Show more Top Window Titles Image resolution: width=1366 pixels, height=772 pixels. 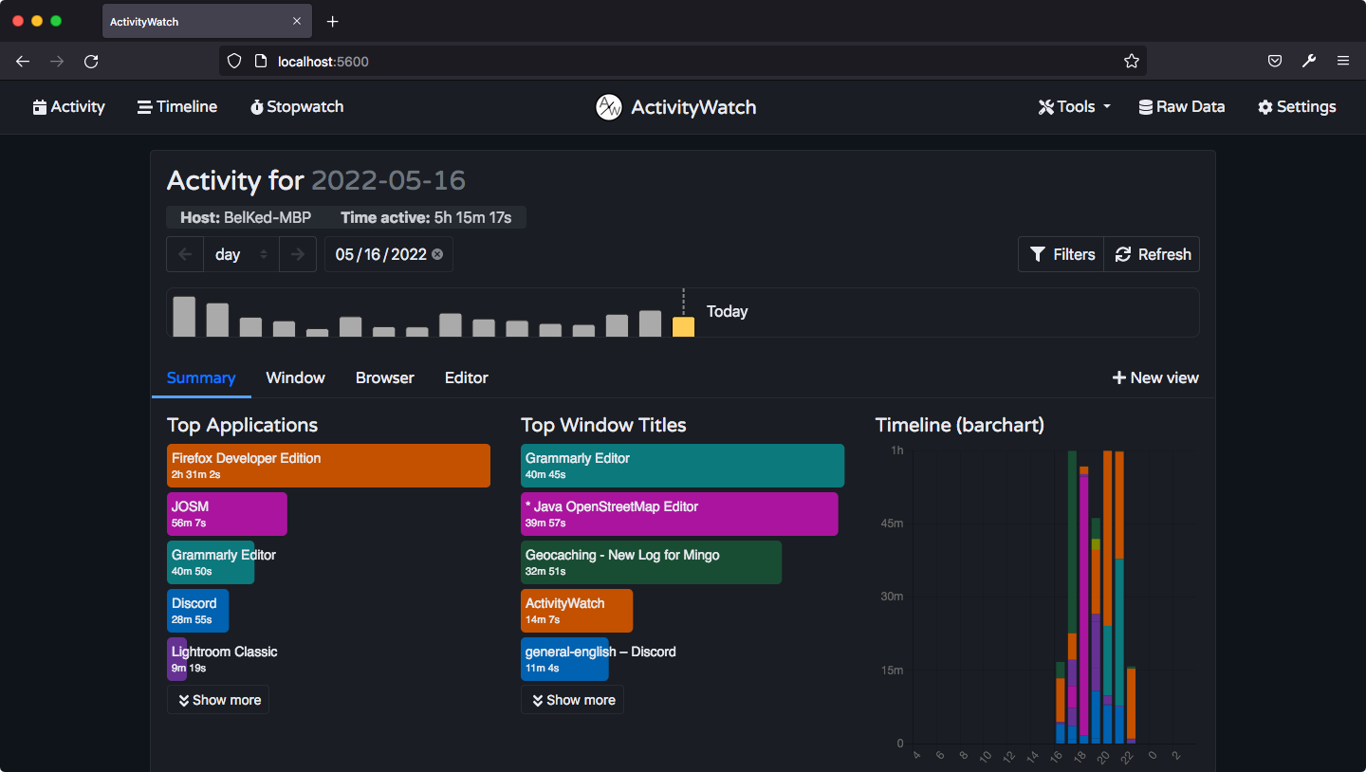572,700
